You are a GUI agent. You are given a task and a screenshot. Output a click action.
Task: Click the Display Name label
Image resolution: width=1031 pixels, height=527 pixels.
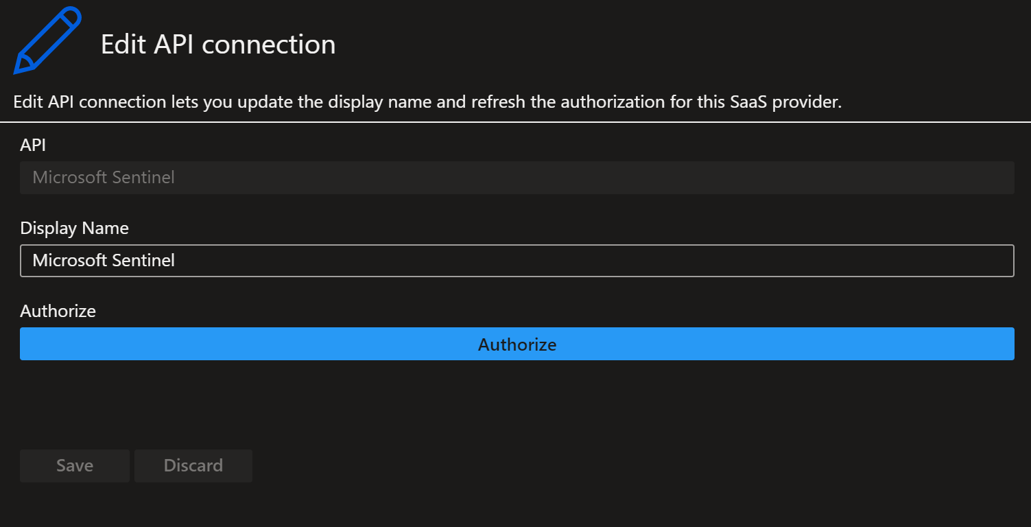coord(74,228)
